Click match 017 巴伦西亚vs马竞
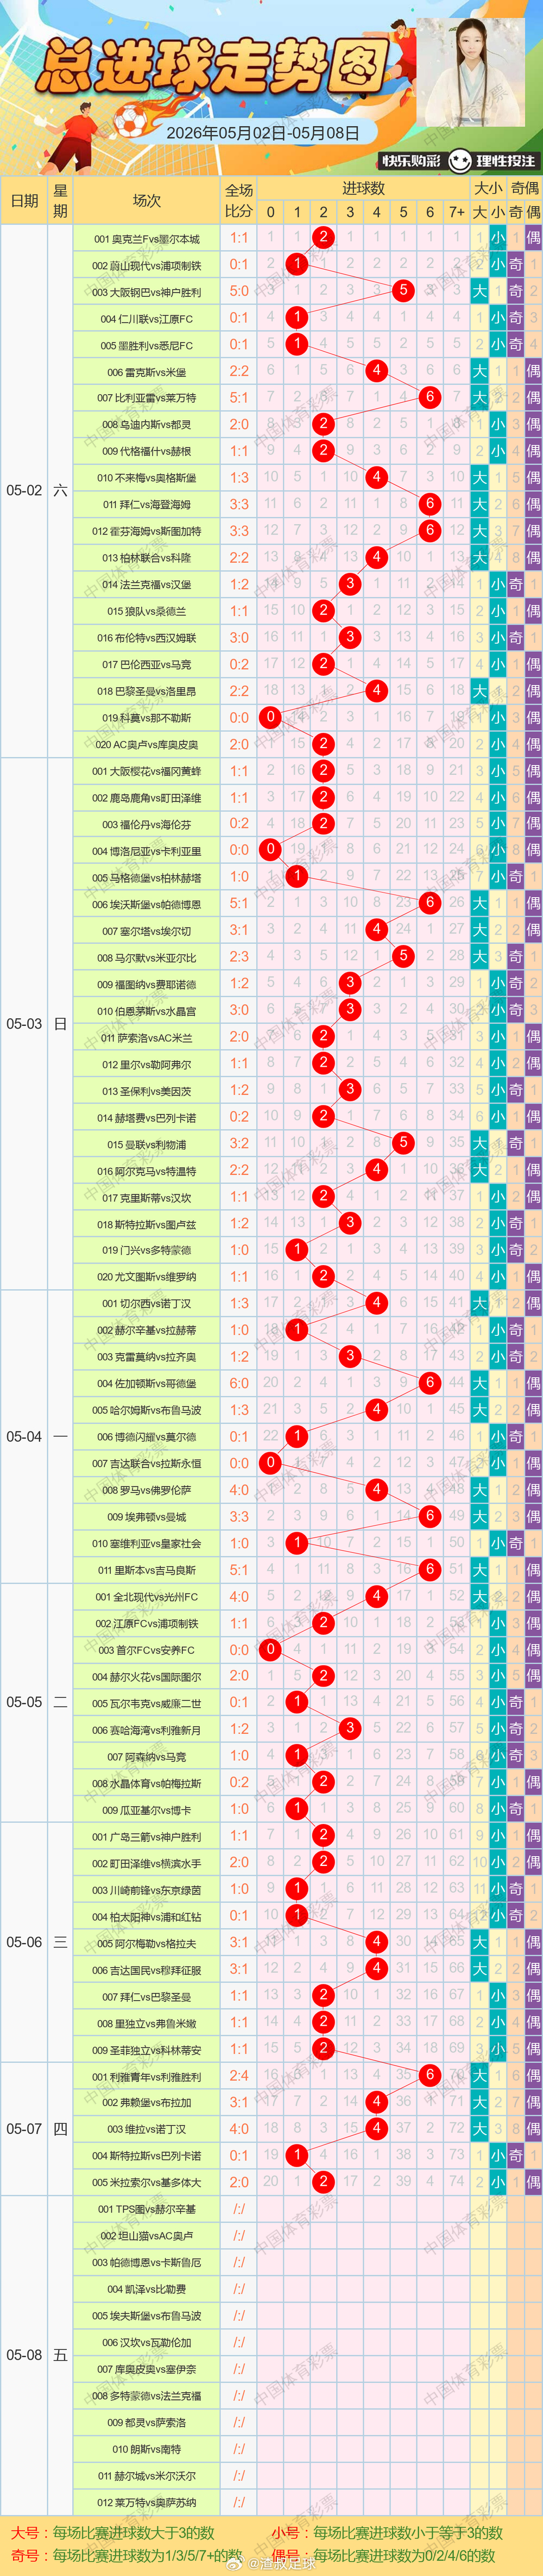The image size is (543, 2576). click(147, 664)
